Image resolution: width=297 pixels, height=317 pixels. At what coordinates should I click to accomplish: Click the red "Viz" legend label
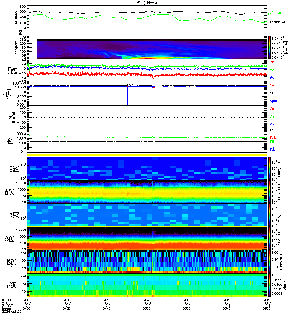pyautogui.click(x=272, y=109)
